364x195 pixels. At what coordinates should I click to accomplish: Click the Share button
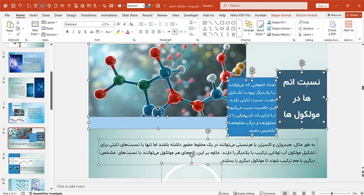click(353, 15)
